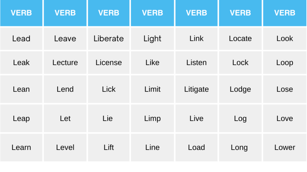Screen dimensions: 307x172
Task: Click the Litigate cell
Action: point(196,89)
